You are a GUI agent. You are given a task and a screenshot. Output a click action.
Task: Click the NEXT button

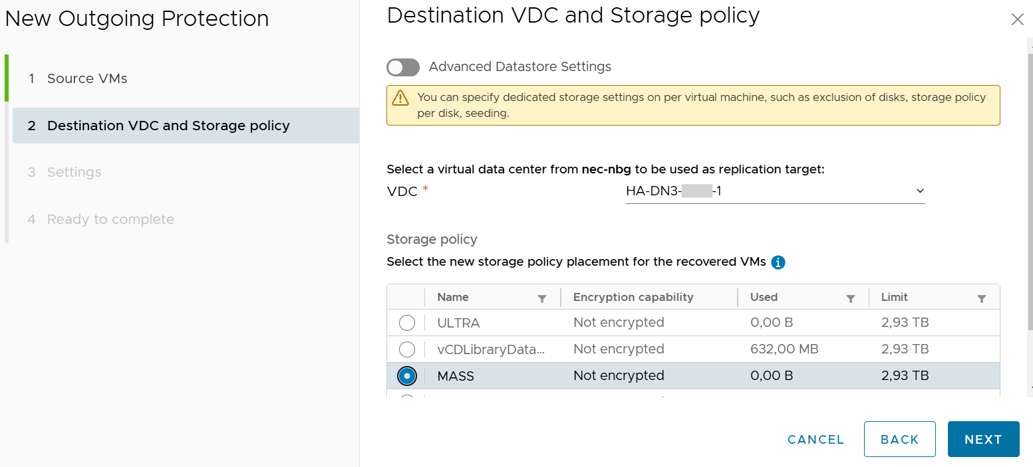983,439
